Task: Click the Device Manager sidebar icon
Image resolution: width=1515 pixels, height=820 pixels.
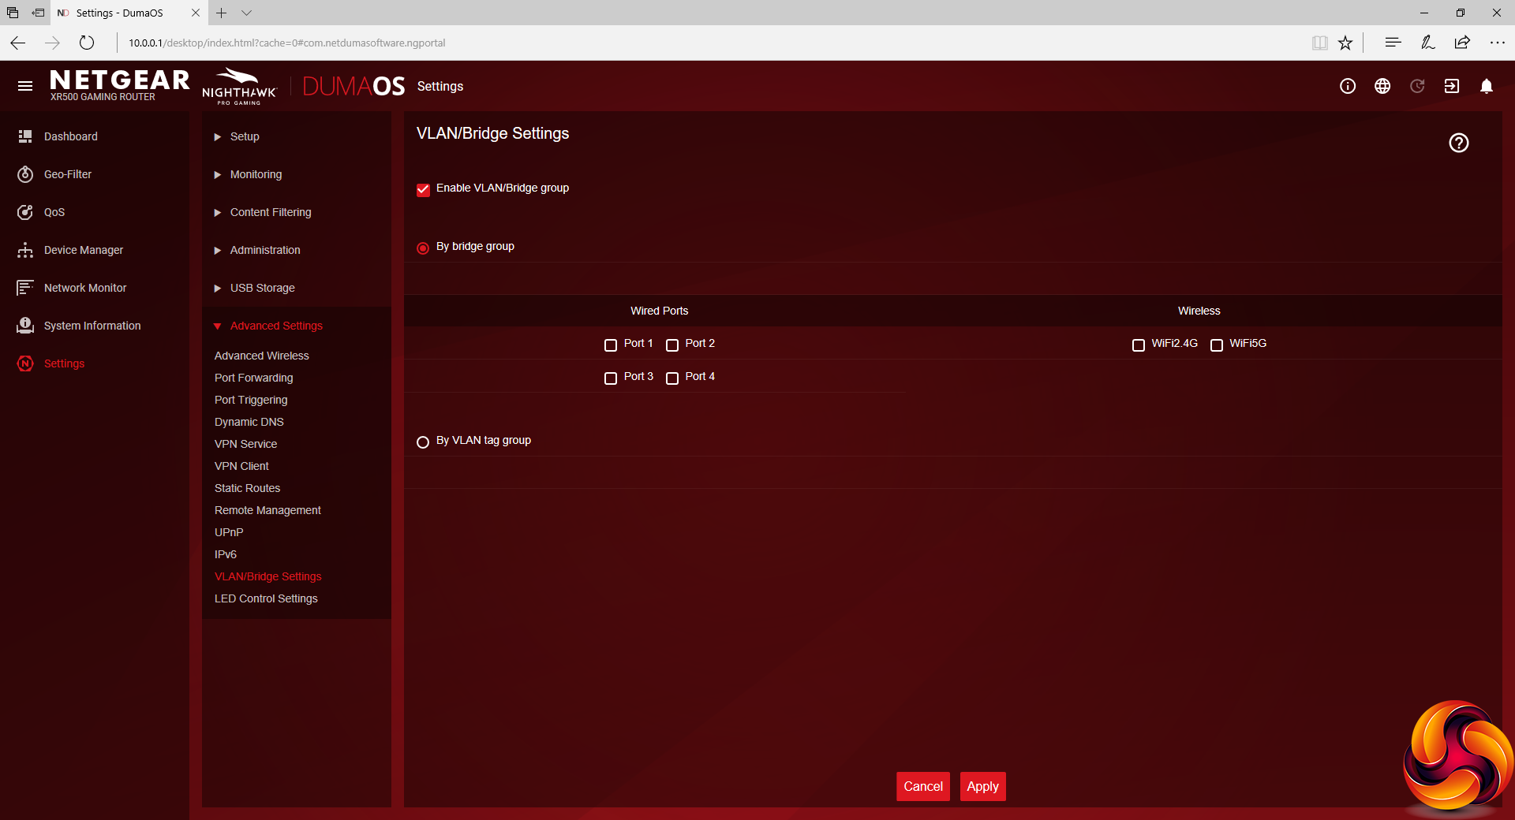Action: [25, 250]
